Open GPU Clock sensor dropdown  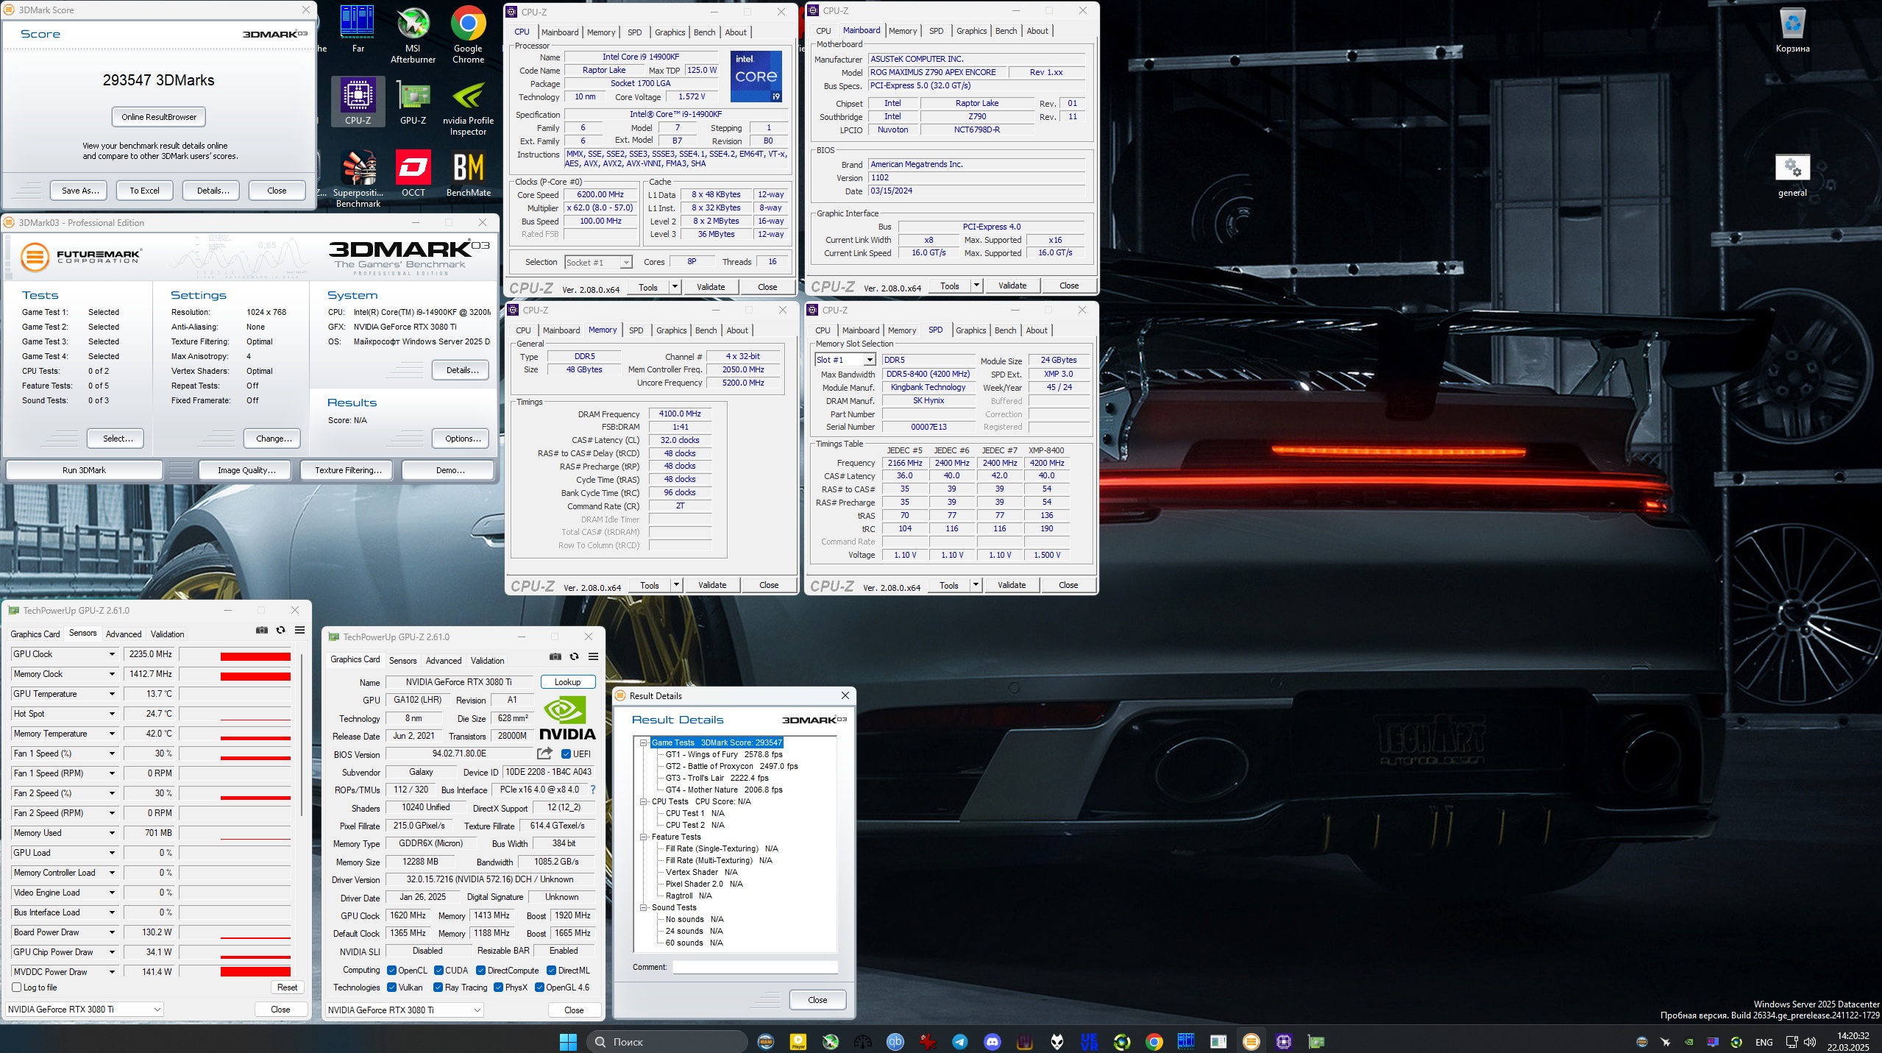coord(112,654)
